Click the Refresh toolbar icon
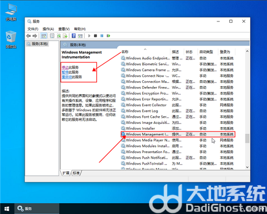267x214 pixels. tap(59, 36)
